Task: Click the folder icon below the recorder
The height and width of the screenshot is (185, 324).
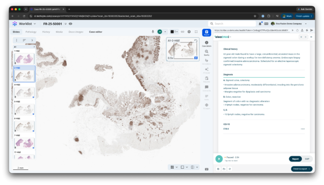Action: [x=224, y=169]
